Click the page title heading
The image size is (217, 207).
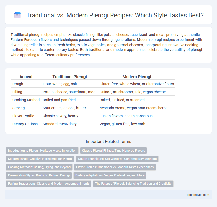pyautogui.click(x=115, y=15)
